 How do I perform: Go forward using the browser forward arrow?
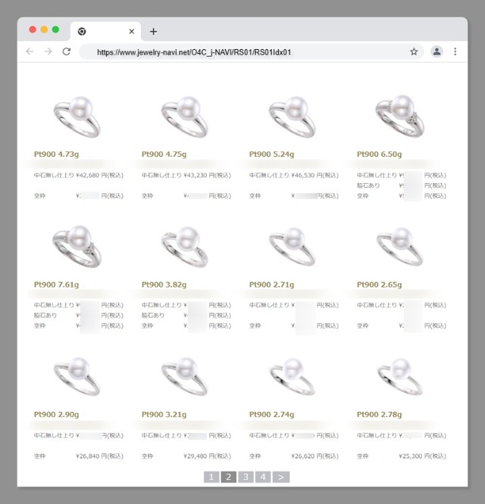click(x=48, y=51)
